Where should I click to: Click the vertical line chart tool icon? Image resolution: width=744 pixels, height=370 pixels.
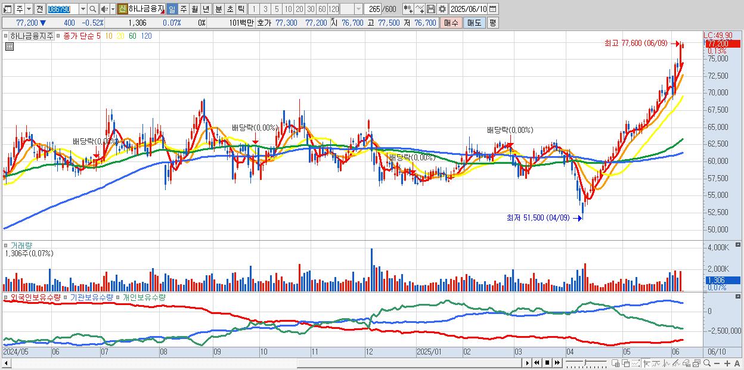[666, 363]
